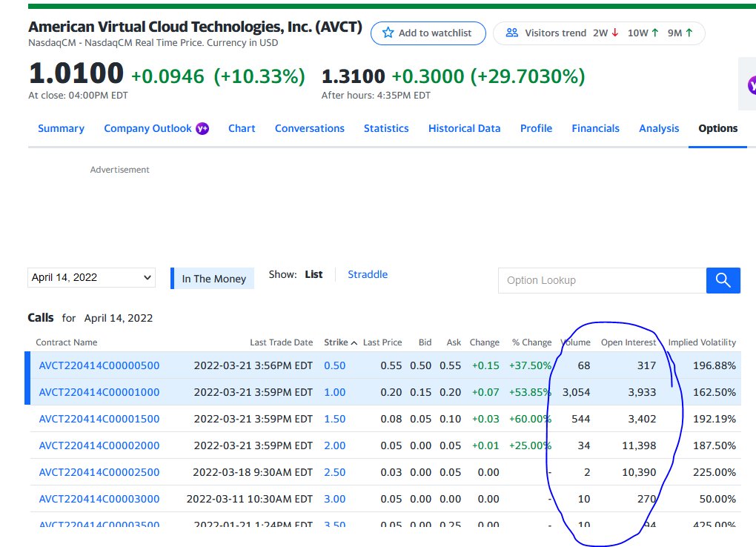This screenshot has height=547, width=756.
Task: Open contract AVCT220414C00003000
Action: (x=99, y=499)
